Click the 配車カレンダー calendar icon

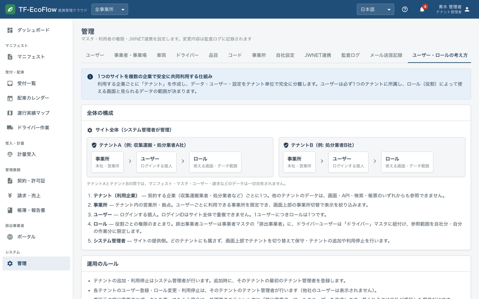[10, 98]
